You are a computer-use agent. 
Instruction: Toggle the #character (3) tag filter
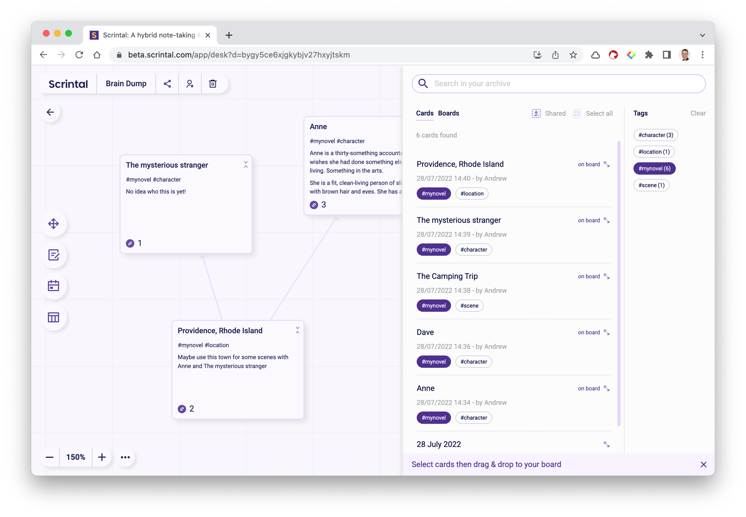pyautogui.click(x=655, y=135)
